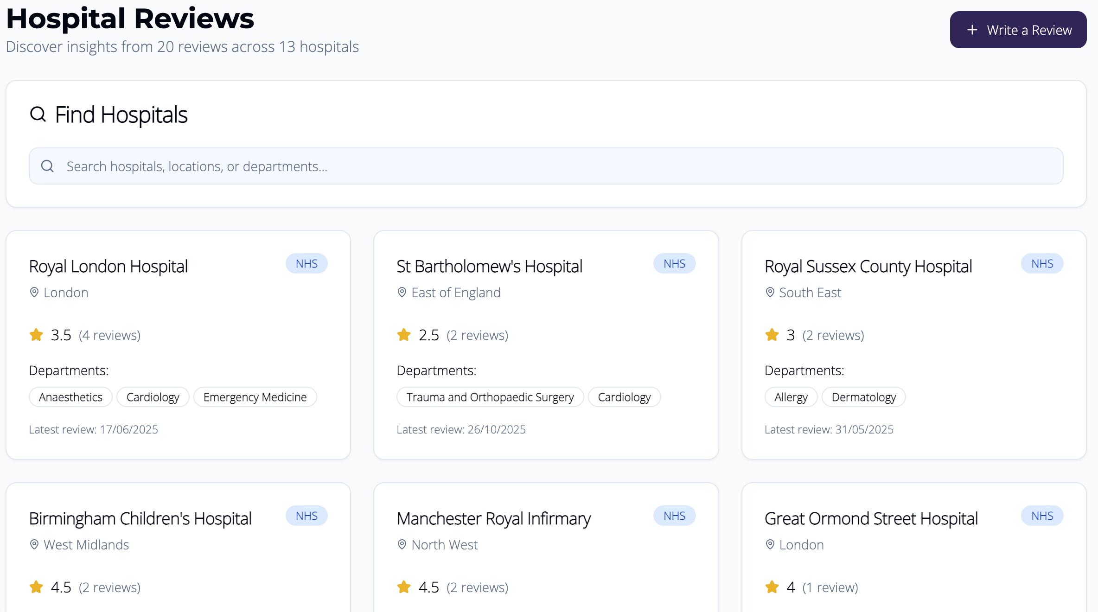Select the Emergency Medicine department chip
The image size is (1098, 612).
click(x=255, y=397)
